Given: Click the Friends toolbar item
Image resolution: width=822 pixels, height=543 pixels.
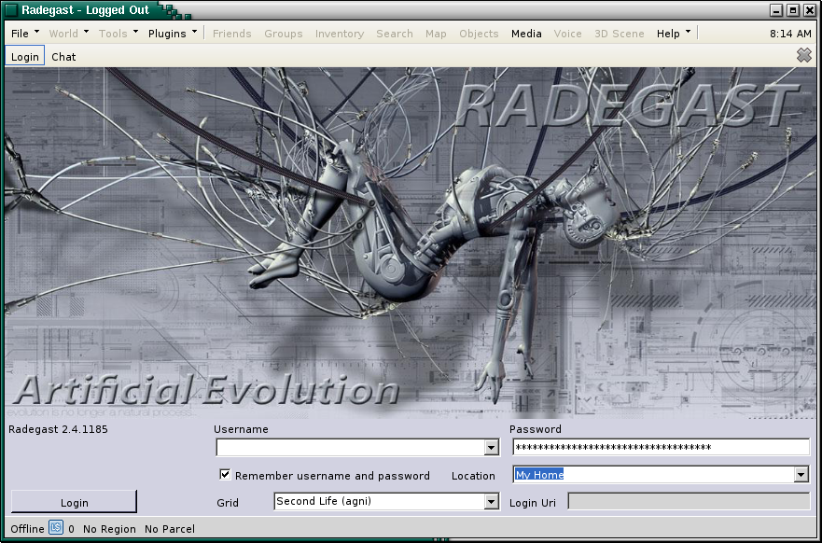Looking at the screenshot, I should (231, 34).
